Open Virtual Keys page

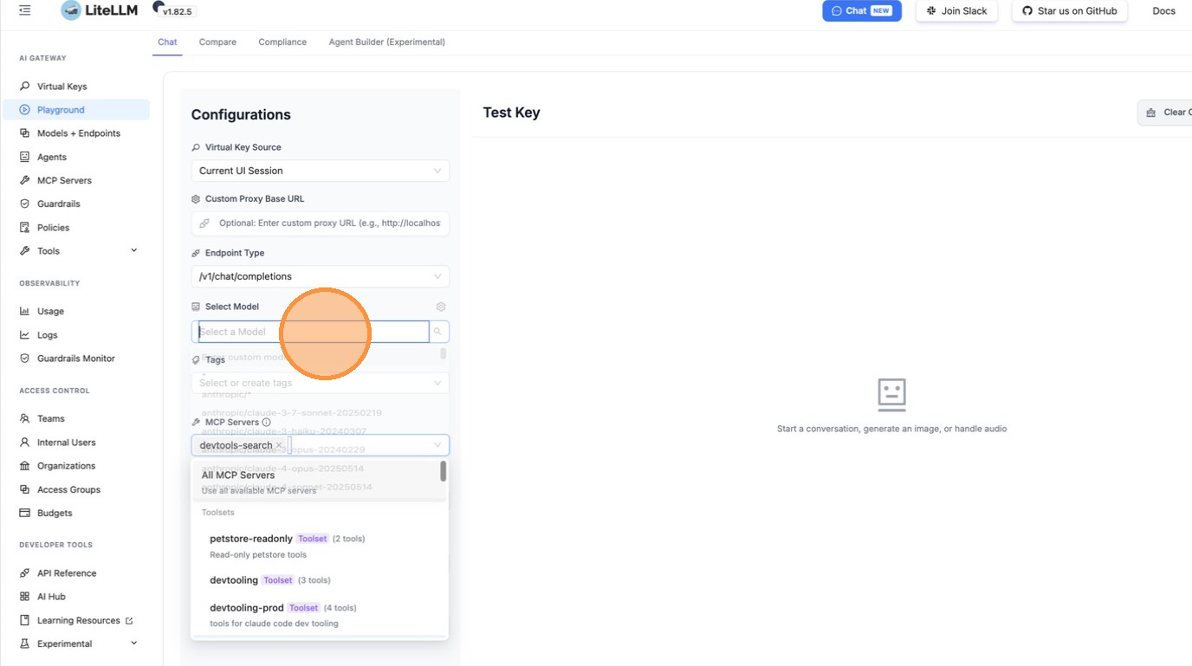coord(62,87)
